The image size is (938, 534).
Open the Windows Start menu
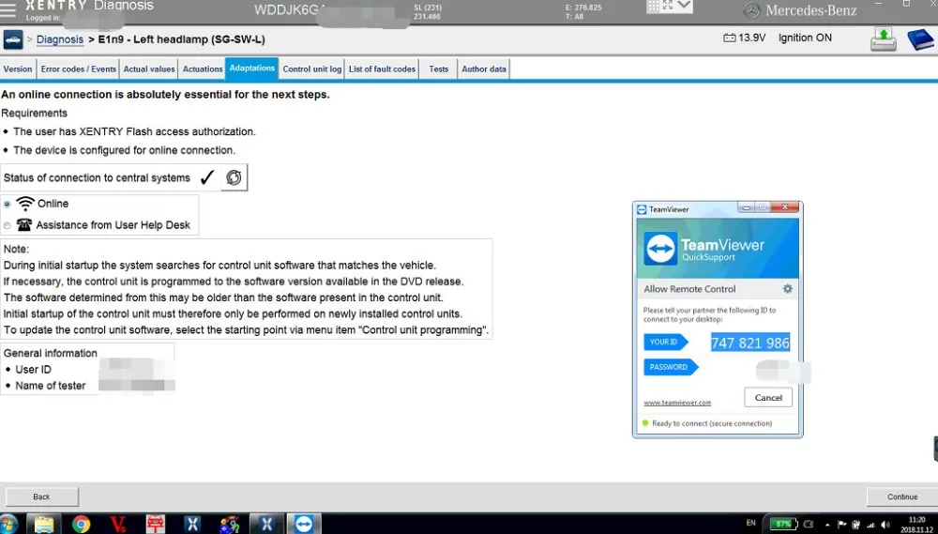8,525
